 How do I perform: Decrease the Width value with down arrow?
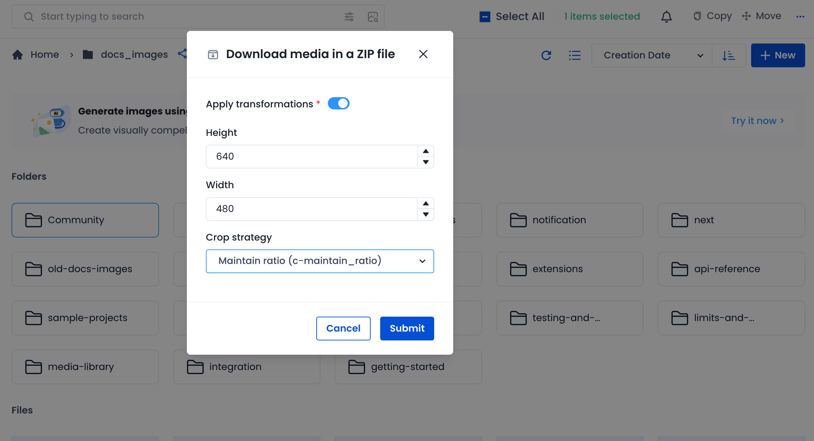[426, 214]
